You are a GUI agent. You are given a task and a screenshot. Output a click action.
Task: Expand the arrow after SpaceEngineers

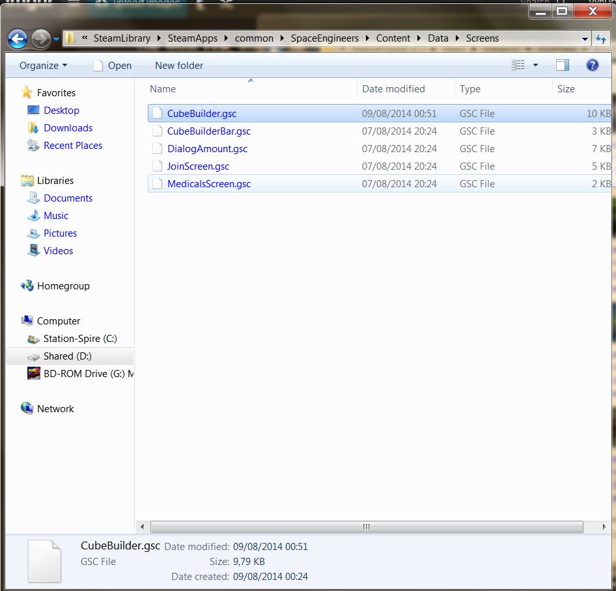click(367, 38)
